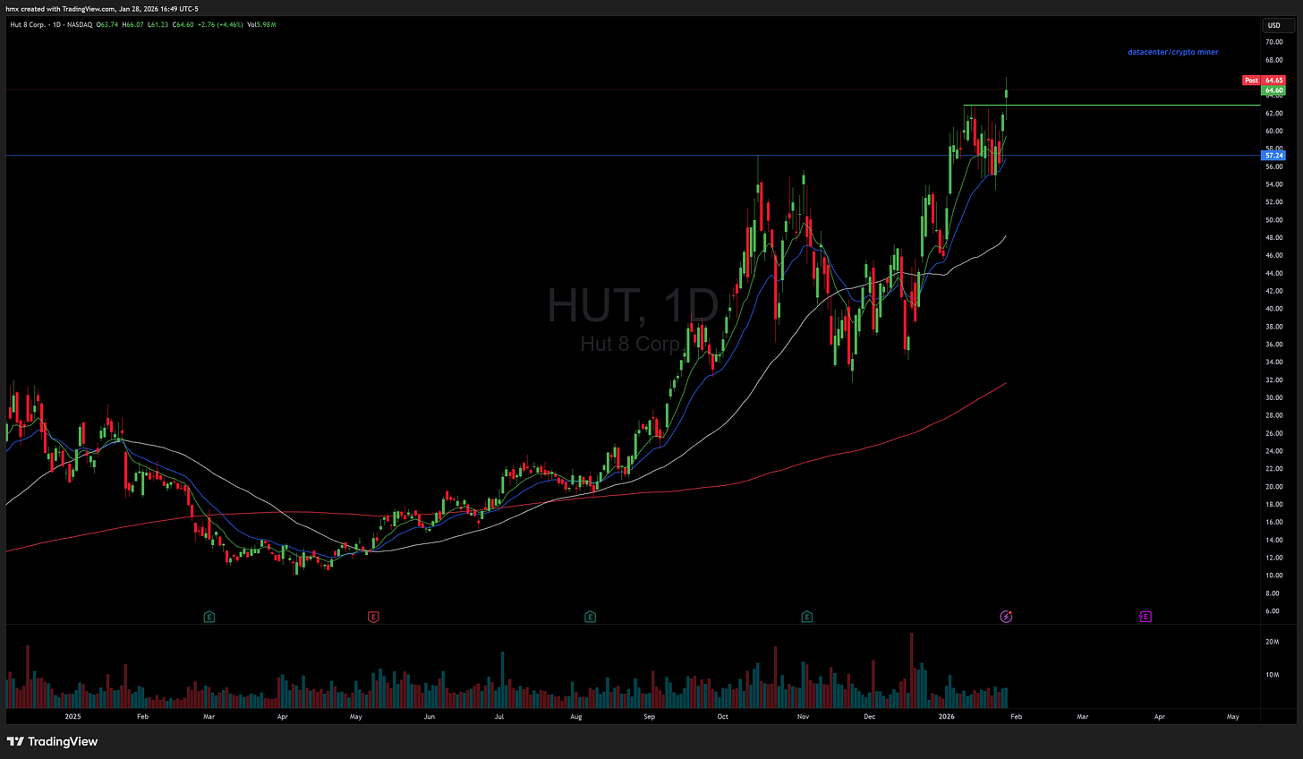
Task: Click the 'NASDAQ' exchange label
Action: point(80,25)
